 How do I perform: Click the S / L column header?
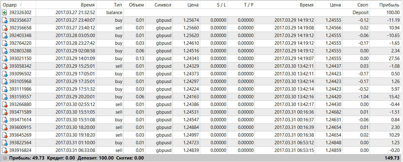[x=219, y=5]
